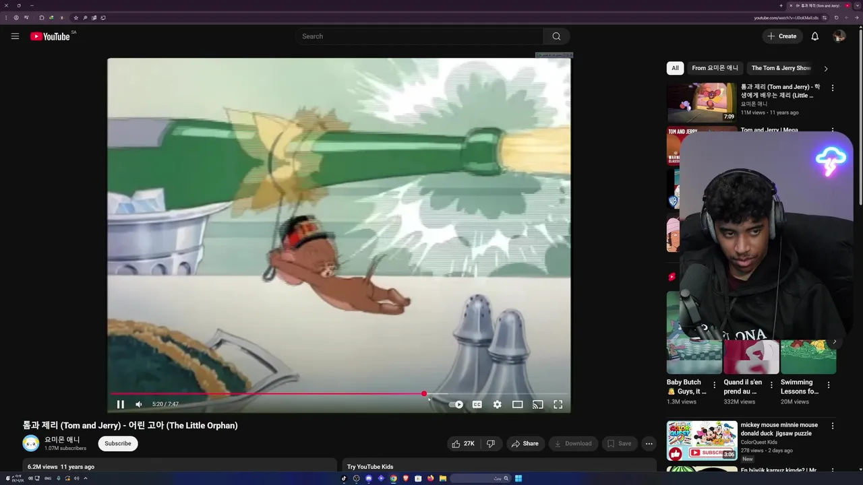The width and height of the screenshot is (863, 485).
Task: Open TikTok from taskbar
Action: 344,478
